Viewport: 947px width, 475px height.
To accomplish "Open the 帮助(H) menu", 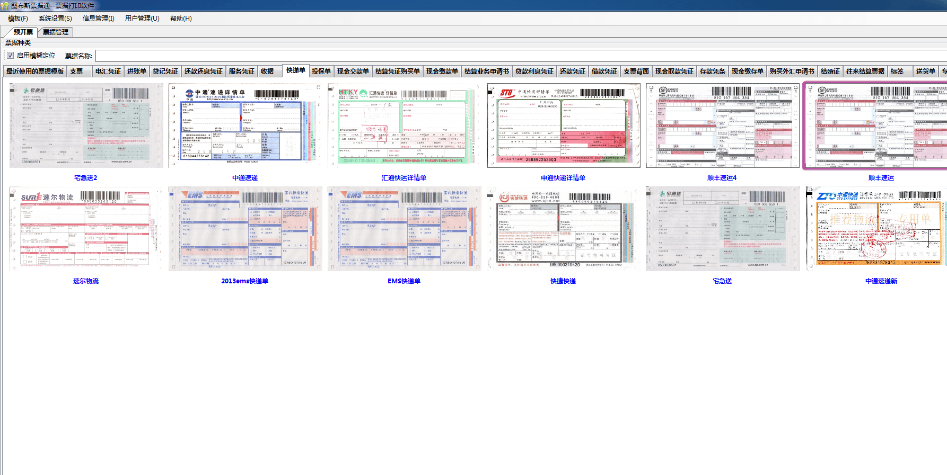I will pos(181,19).
